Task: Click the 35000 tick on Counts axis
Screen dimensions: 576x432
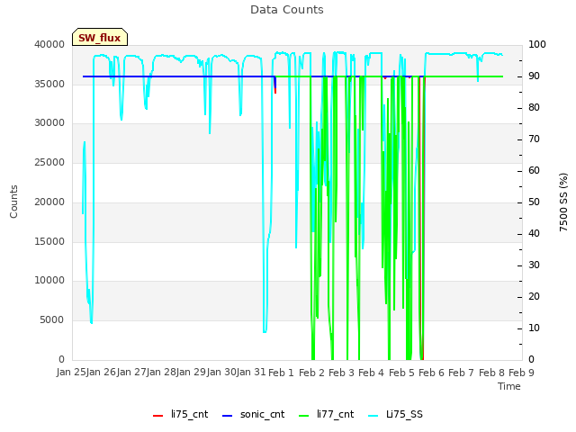Action: click(49, 84)
